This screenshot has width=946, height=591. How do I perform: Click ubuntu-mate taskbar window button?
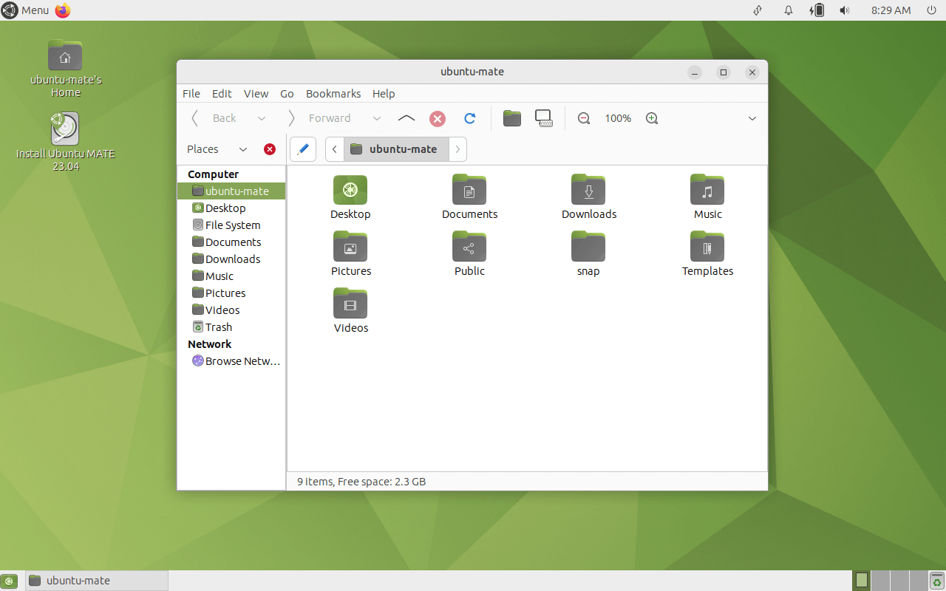97,581
